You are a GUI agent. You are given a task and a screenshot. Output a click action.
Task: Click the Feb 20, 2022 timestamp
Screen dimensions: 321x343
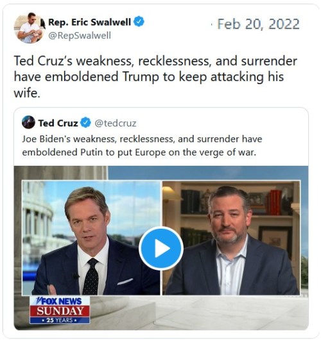tap(258, 24)
